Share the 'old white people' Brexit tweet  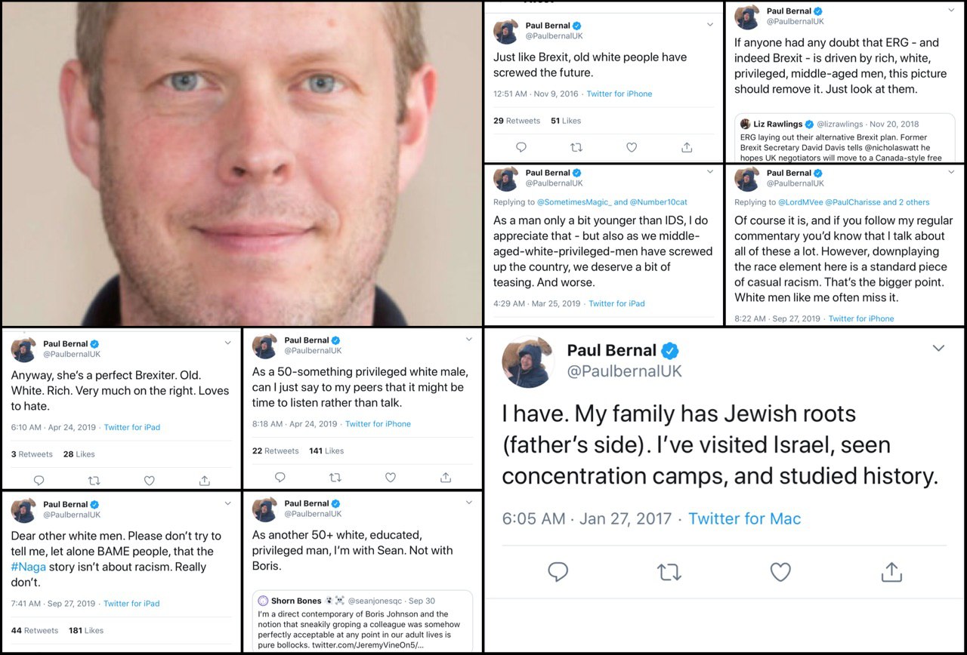(687, 148)
